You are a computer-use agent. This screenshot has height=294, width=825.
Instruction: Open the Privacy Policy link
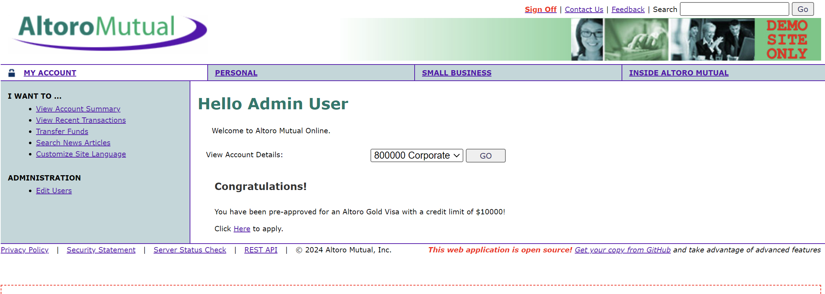(x=25, y=250)
